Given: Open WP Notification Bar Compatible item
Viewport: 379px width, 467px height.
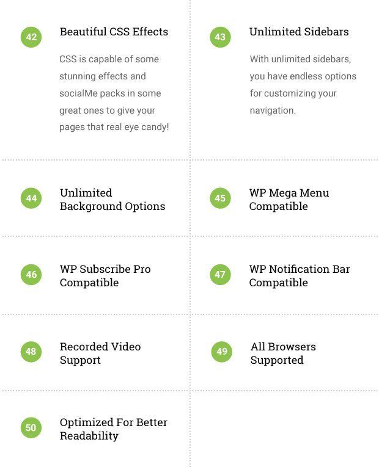Looking at the screenshot, I should 300,275.
